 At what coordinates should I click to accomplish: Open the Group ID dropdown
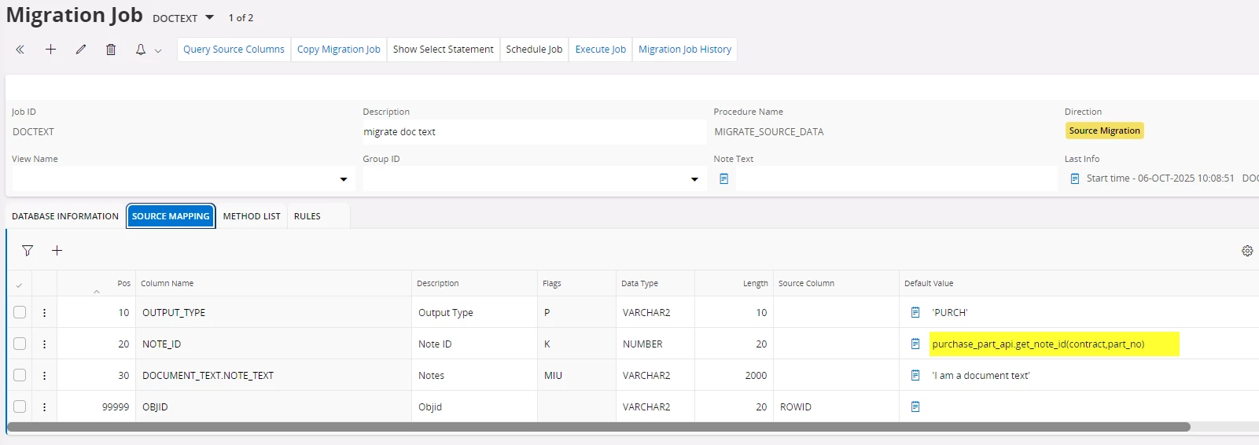[694, 179]
